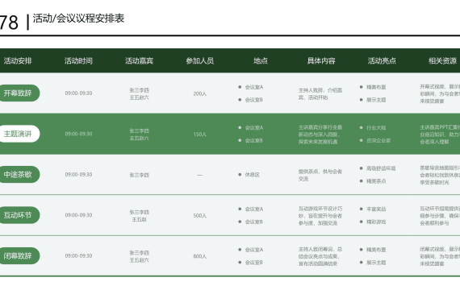This screenshot has height=290, width=460.
Task: Click 会议室B in the 开幕致辞 row
Action: [x=254, y=100]
